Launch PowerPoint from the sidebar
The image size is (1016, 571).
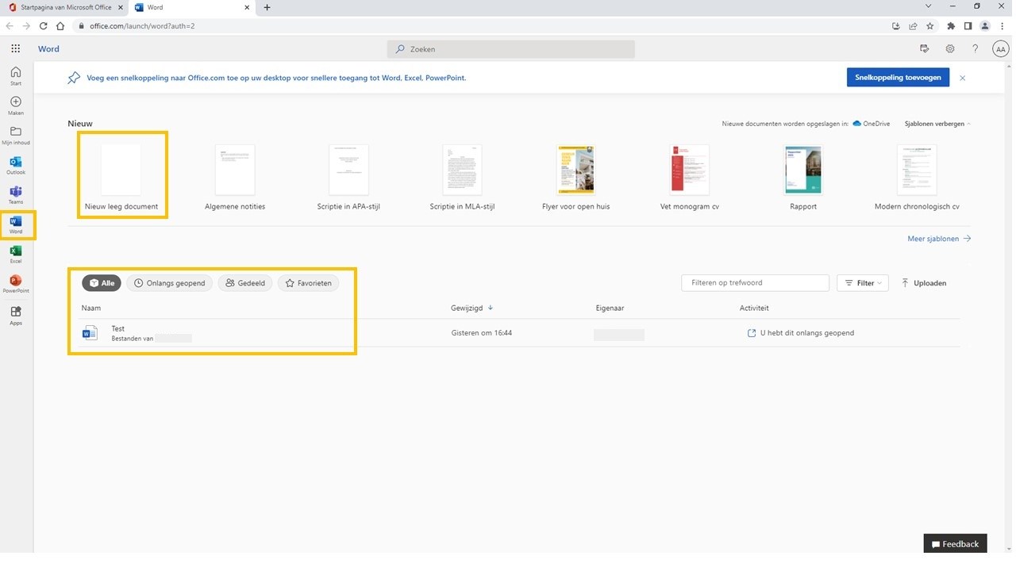(x=16, y=284)
